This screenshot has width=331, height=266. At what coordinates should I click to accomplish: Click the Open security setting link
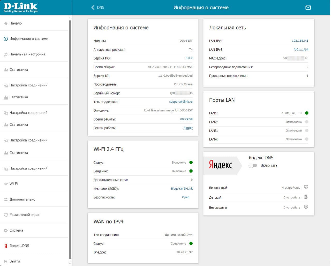(x=186, y=197)
